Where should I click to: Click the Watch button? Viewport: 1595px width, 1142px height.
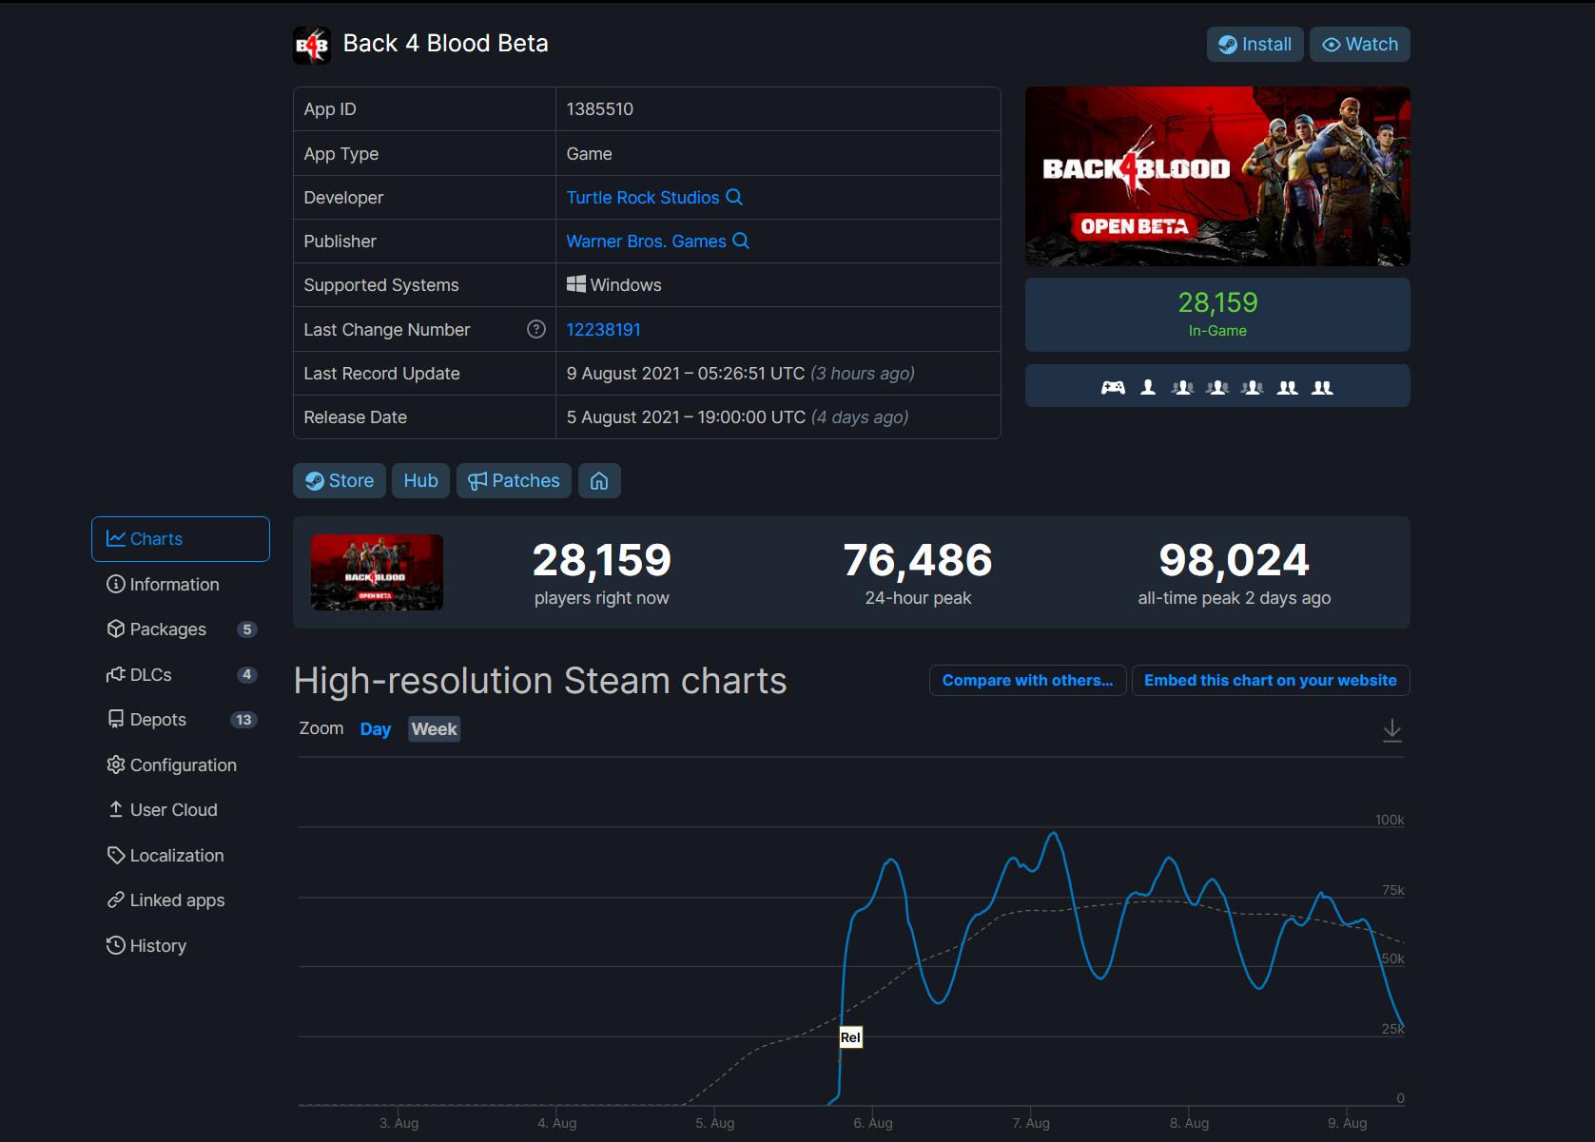coord(1360,45)
